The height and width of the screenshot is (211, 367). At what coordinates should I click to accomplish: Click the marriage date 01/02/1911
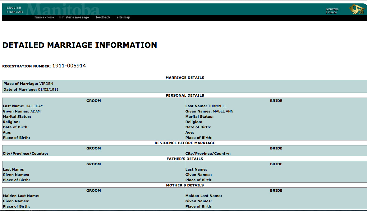pyautogui.click(x=48, y=89)
